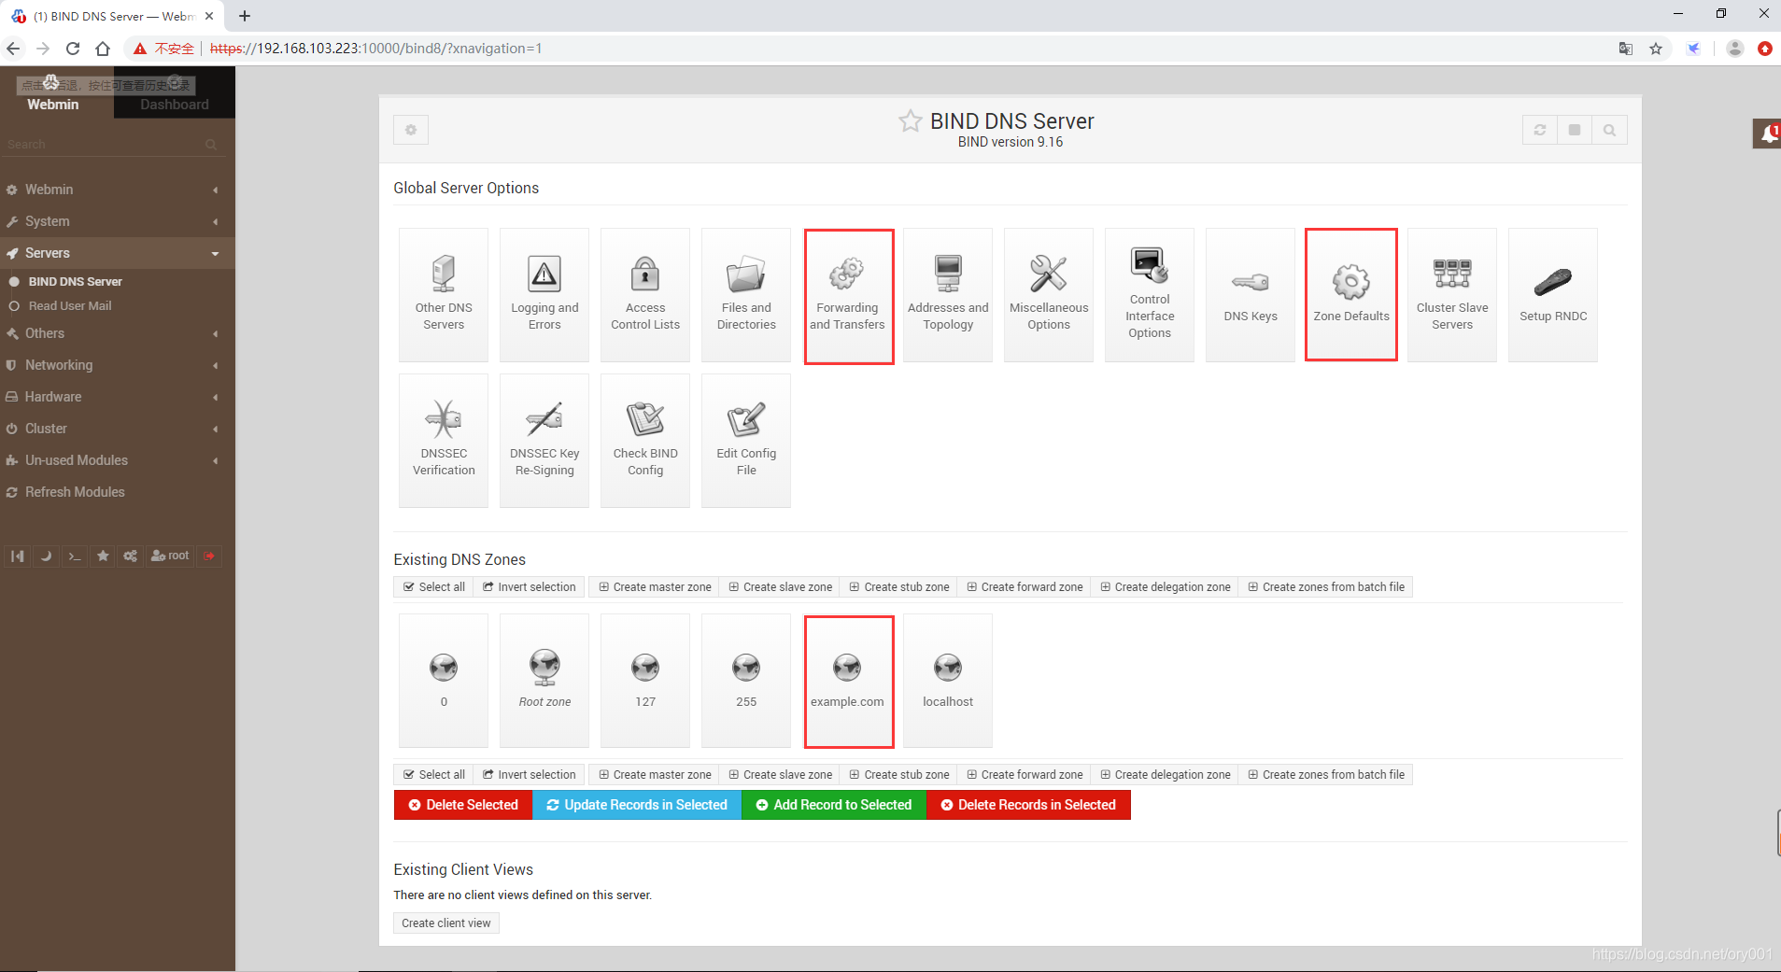The image size is (1781, 972).
Task: Open Access Control Lists icon
Action: (645, 294)
